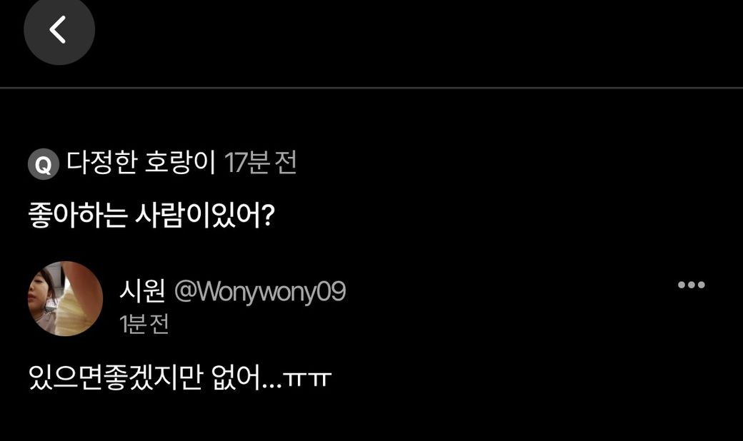Tap the word 좋아하는 in the question

pyautogui.click(x=78, y=216)
